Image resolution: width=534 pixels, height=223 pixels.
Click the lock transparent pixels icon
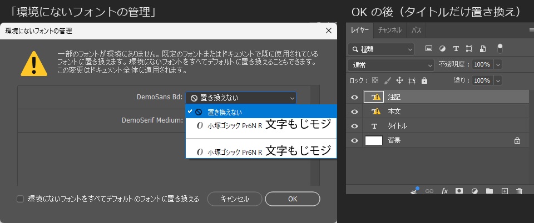(x=375, y=81)
